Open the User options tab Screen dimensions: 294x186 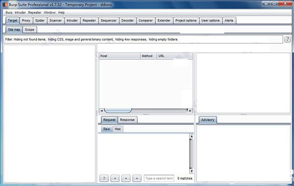click(211, 21)
